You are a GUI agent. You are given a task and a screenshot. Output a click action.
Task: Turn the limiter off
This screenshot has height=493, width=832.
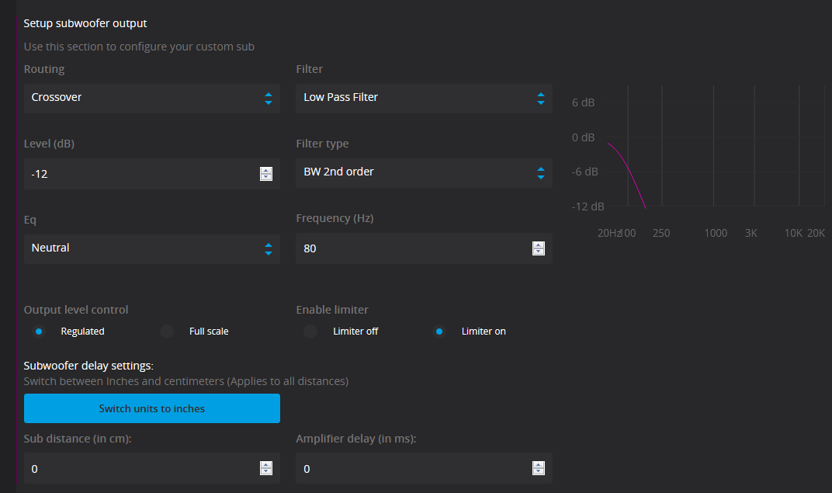click(x=310, y=332)
